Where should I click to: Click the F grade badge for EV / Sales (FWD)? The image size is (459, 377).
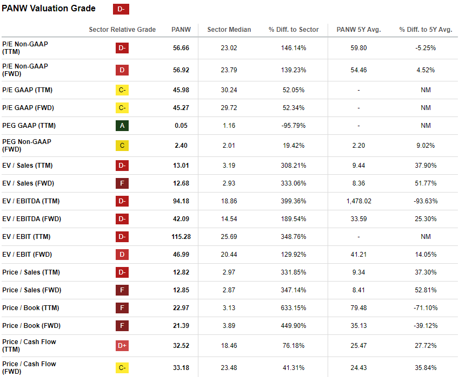(122, 183)
